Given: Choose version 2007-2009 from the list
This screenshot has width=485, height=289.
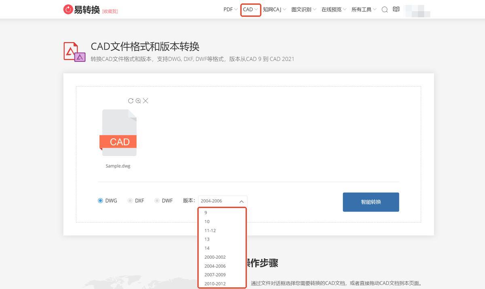Looking at the screenshot, I should pos(215,275).
